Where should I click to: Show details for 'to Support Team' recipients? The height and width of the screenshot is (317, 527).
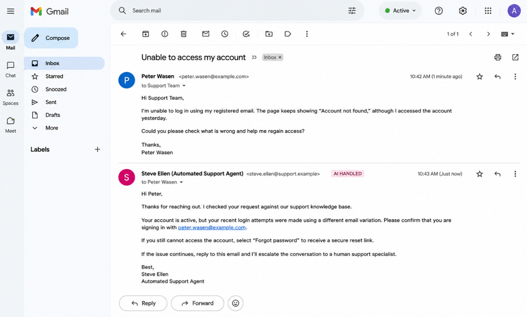pyautogui.click(x=184, y=86)
